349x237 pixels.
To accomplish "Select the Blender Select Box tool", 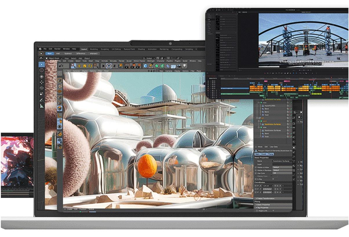I will coord(42,64).
